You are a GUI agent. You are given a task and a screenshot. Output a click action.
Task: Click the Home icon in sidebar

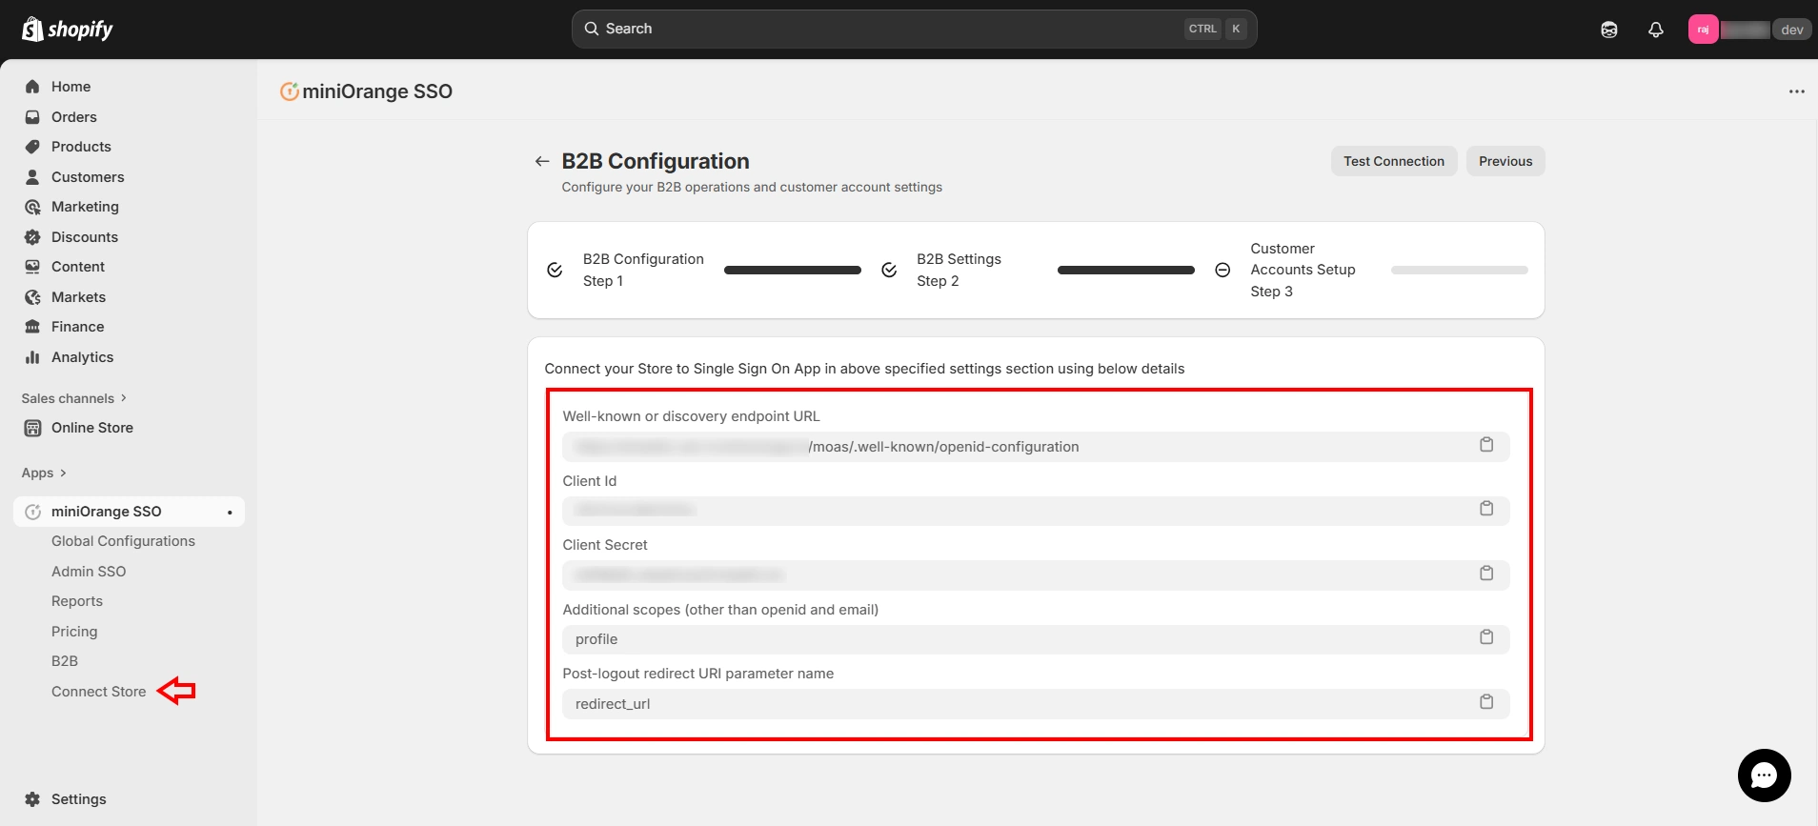coord(32,87)
